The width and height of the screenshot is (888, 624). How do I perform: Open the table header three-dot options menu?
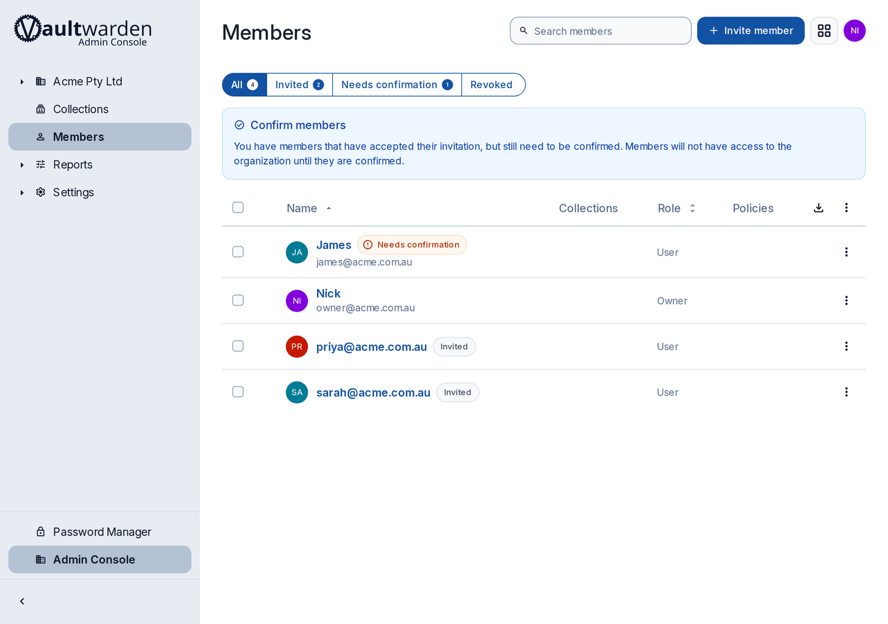click(x=846, y=208)
